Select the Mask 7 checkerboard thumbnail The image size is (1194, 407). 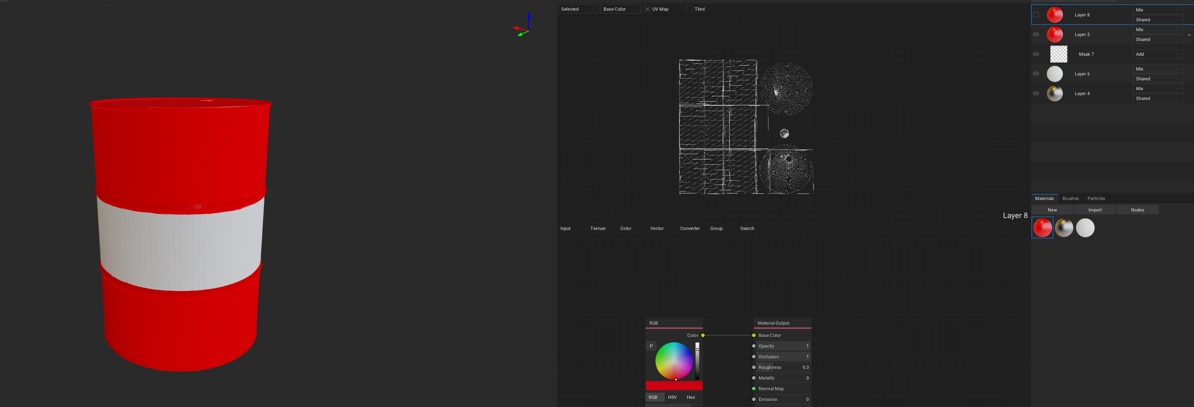pos(1058,54)
